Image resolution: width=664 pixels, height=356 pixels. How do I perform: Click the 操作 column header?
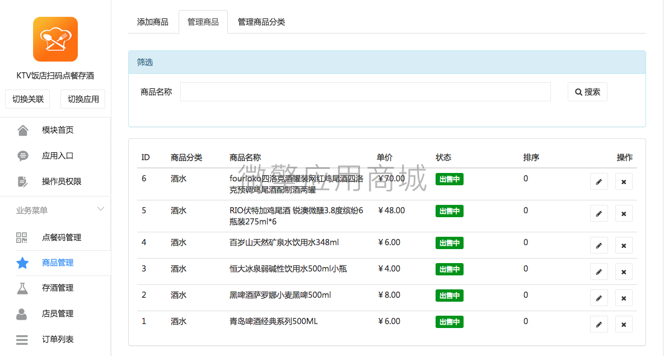(x=625, y=157)
